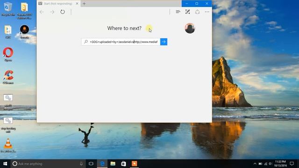Viewport: 299px width, 168px height.
Task: Click the search magnifier icon in field
Action: tap(86, 42)
